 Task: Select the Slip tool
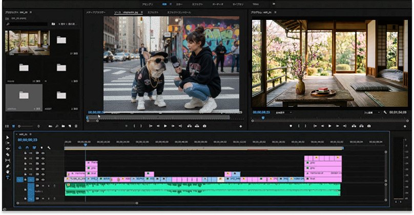(x=7, y=160)
